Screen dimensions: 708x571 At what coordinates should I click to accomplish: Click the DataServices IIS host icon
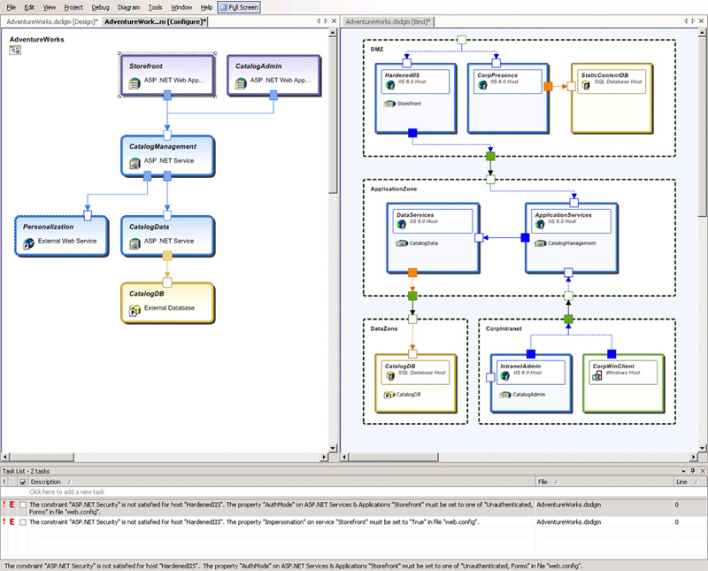click(x=402, y=225)
